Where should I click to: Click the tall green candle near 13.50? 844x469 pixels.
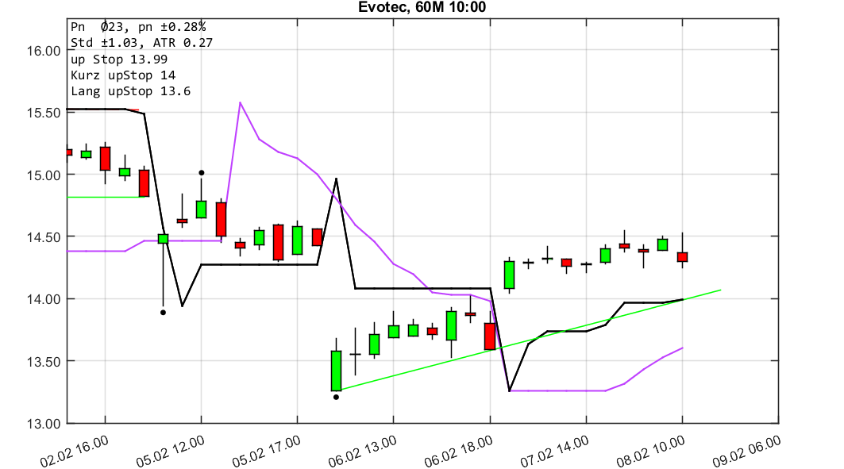pos(337,369)
